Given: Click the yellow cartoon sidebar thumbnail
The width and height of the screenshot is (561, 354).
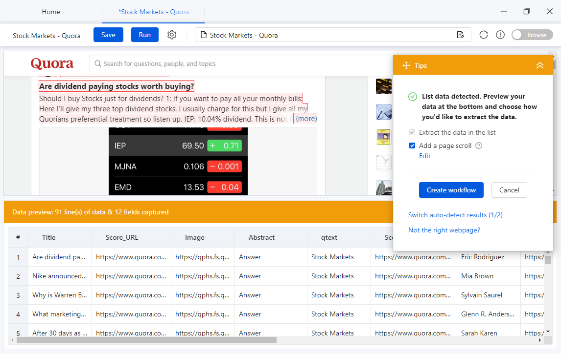Looking at the screenshot, I should pyautogui.click(x=383, y=137).
